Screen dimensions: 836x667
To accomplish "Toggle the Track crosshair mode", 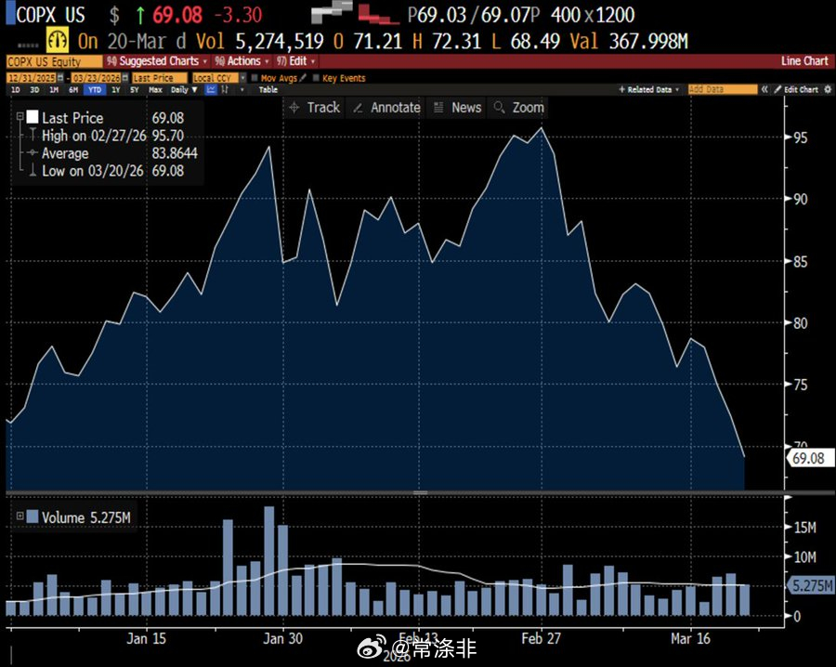I will point(316,107).
